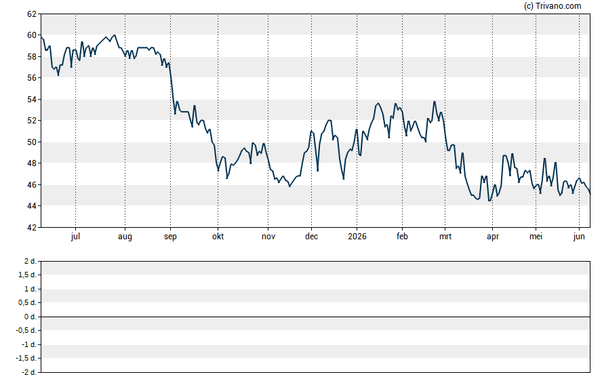
Task: Click the '(c) Trivano.com' copyright text
Action: 553,6
